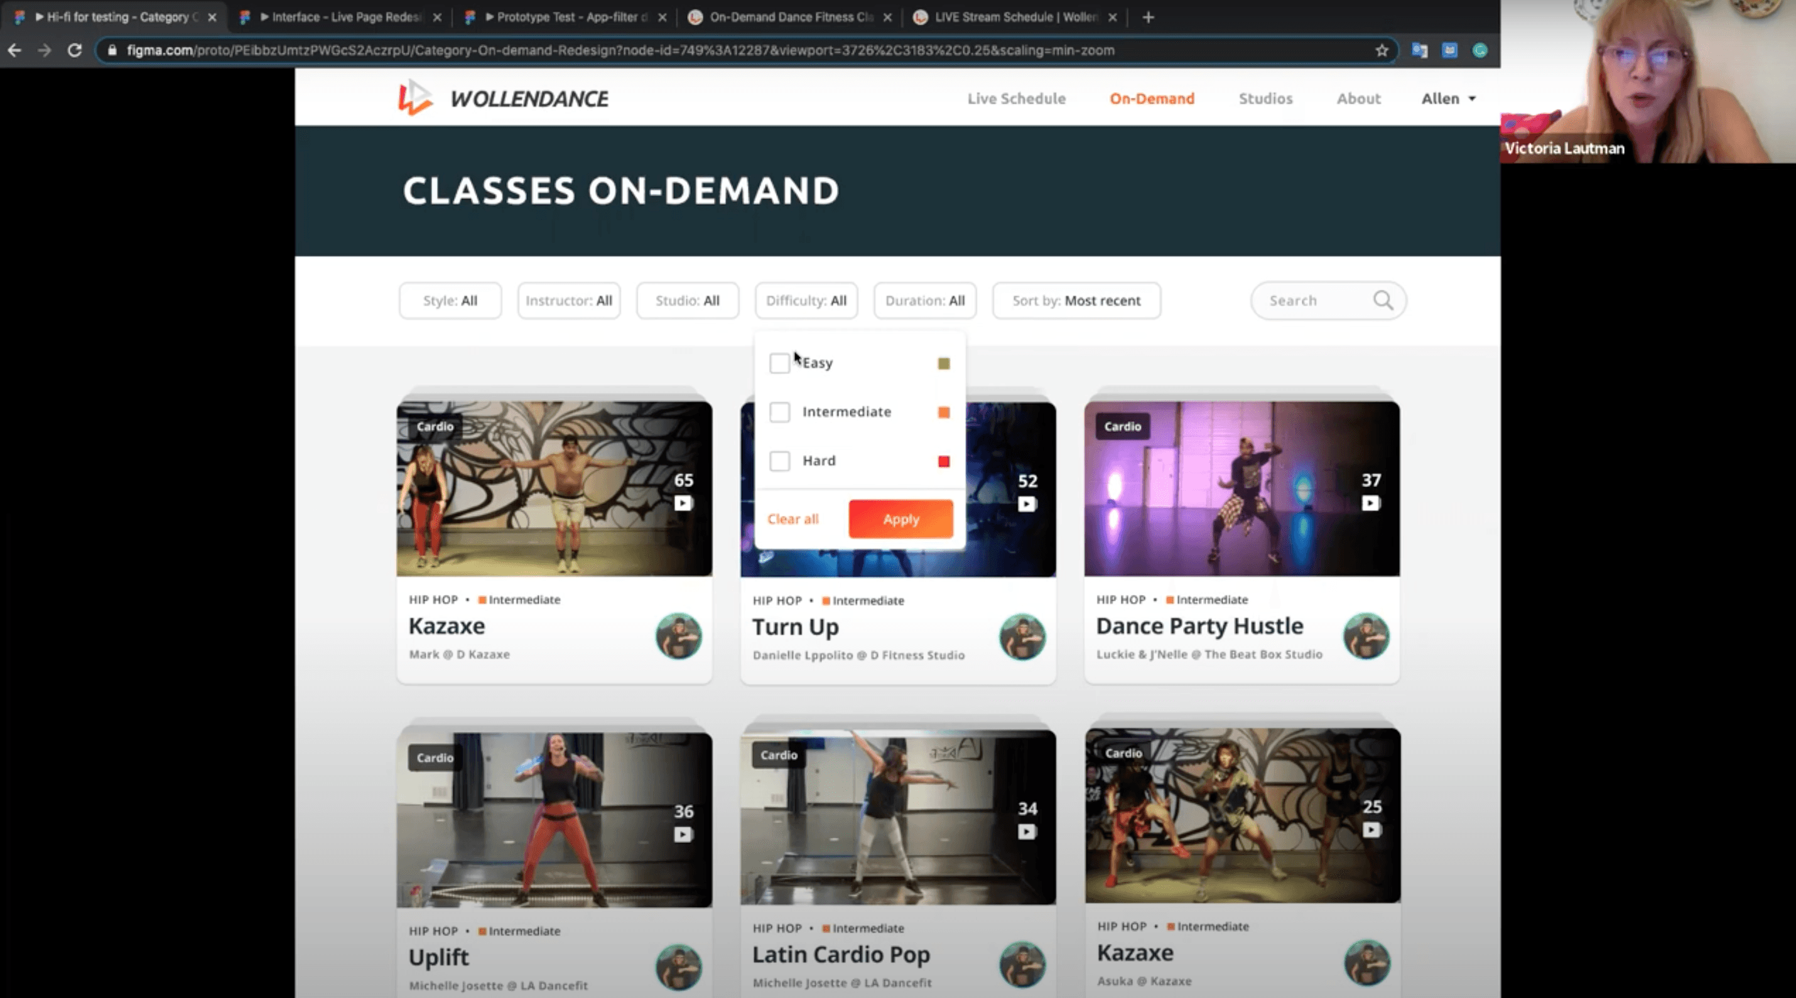Click the Wollendance logo icon
The height and width of the screenshot is (998, 1796).
point(415,97)
